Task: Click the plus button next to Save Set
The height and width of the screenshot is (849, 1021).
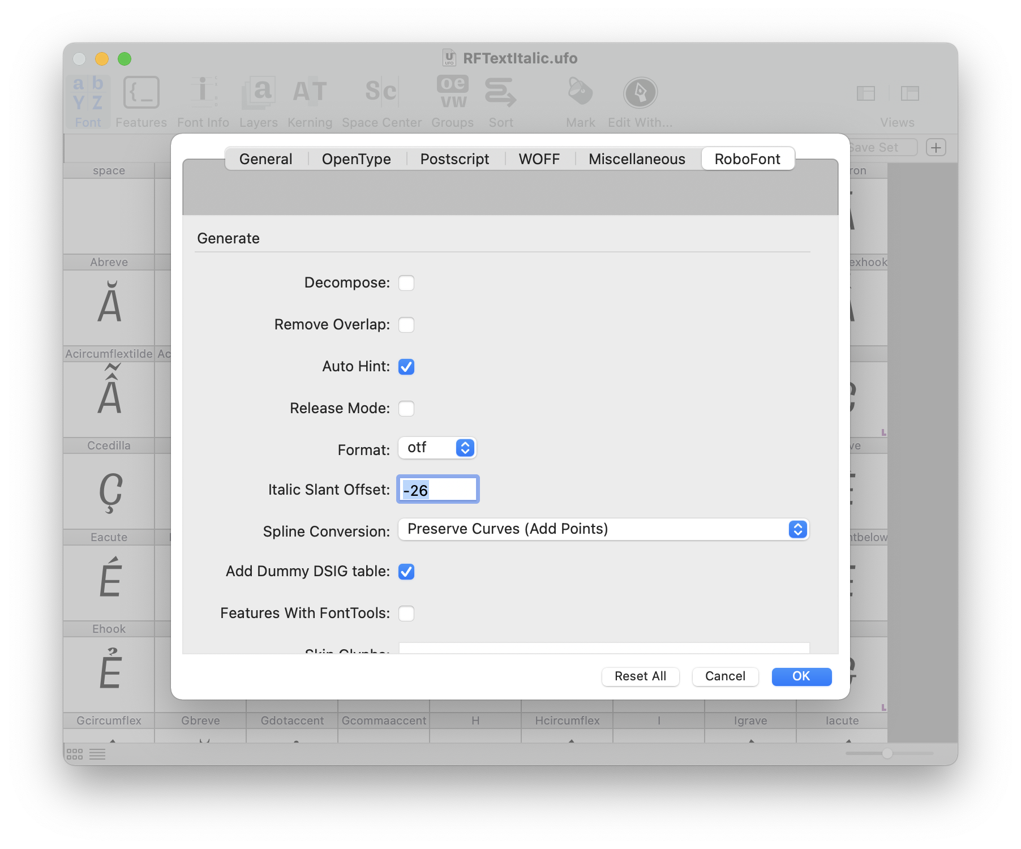Action: click(936, 148)
